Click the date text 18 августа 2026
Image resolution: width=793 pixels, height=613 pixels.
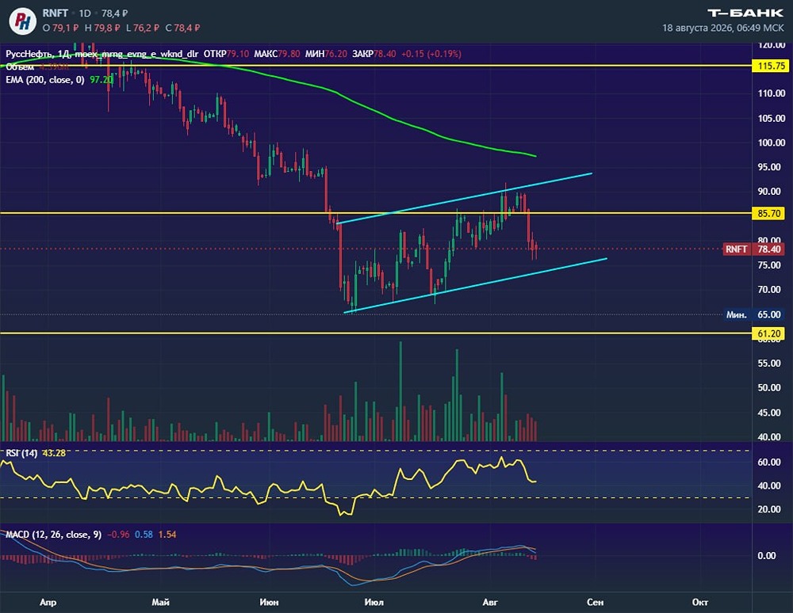point(697,28)
